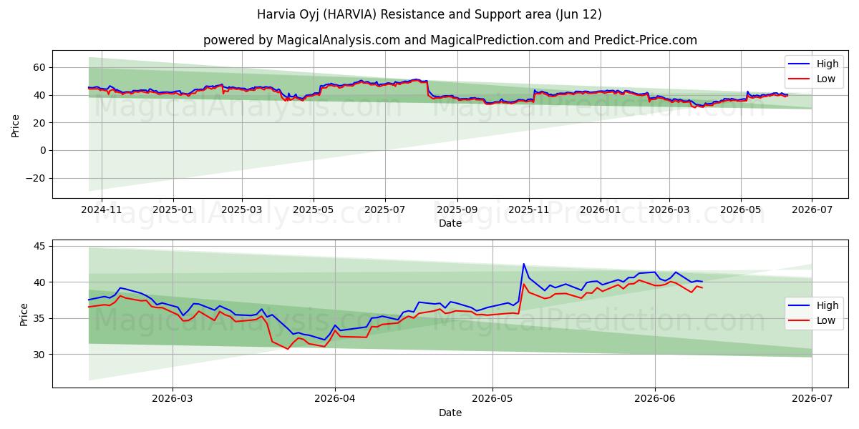
Task: Select the '2026-06' date tick on the bottom chart
Action: 655,400
